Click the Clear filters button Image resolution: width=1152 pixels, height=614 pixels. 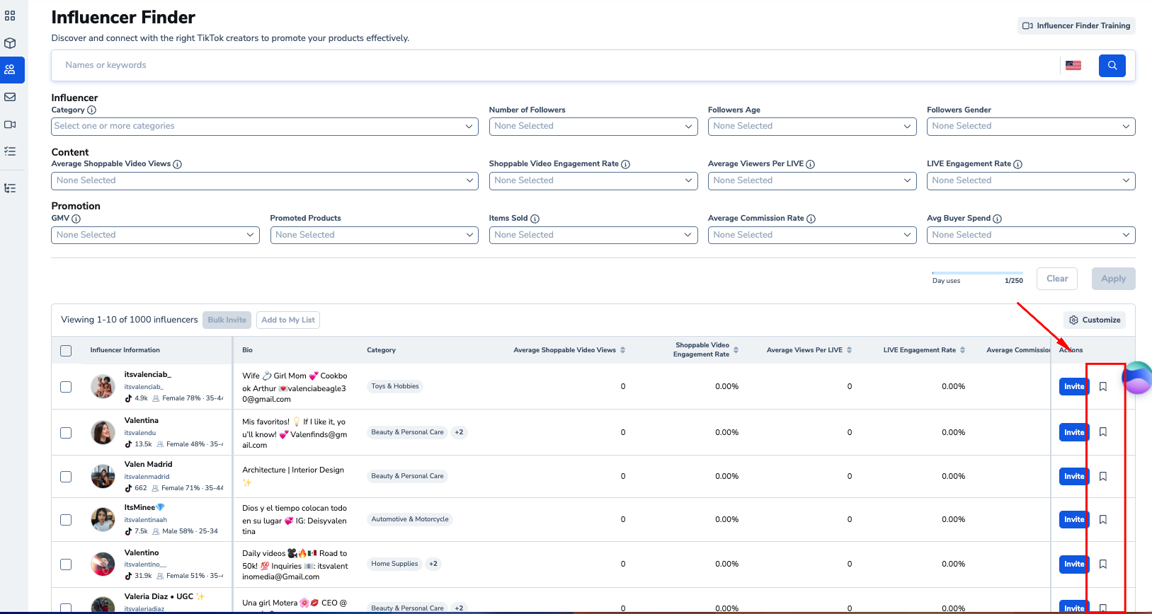(x=1057, y=279)
